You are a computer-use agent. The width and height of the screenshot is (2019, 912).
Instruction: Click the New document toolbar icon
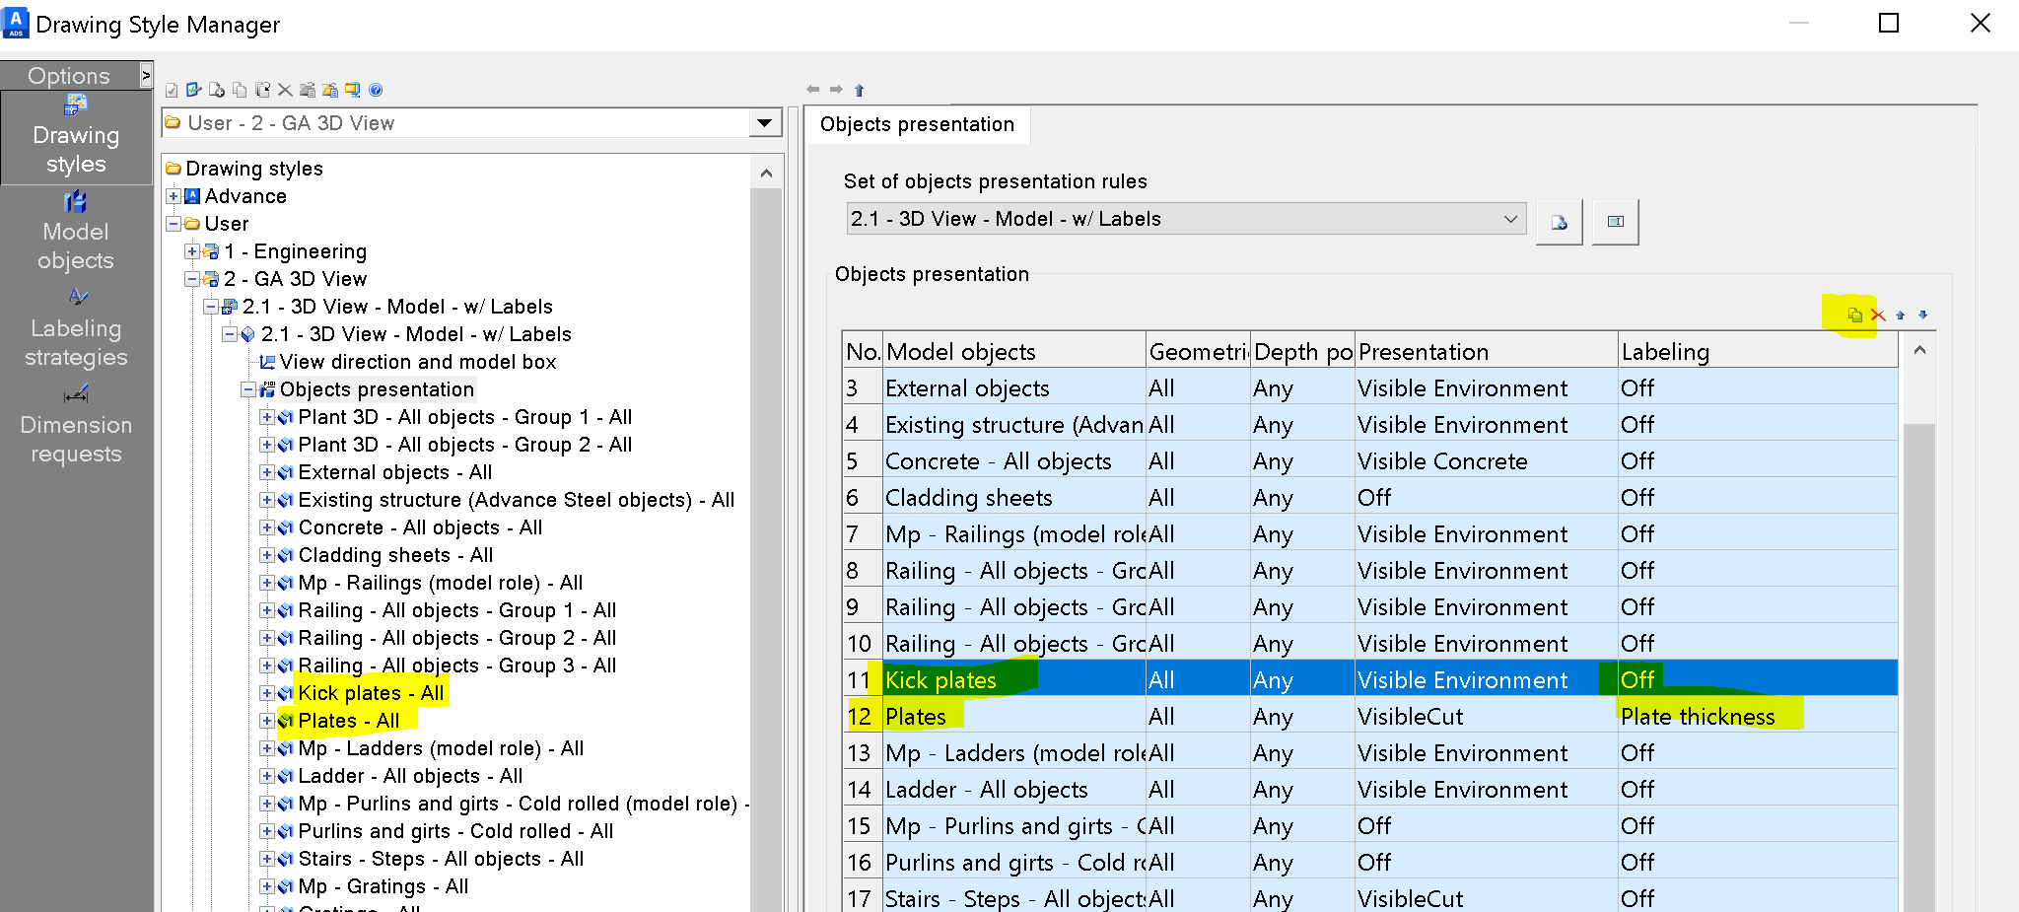point(217,90)
